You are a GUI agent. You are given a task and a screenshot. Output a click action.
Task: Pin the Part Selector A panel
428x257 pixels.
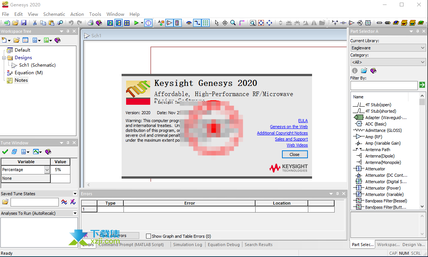pyautogui.click(x=417, y=31)
